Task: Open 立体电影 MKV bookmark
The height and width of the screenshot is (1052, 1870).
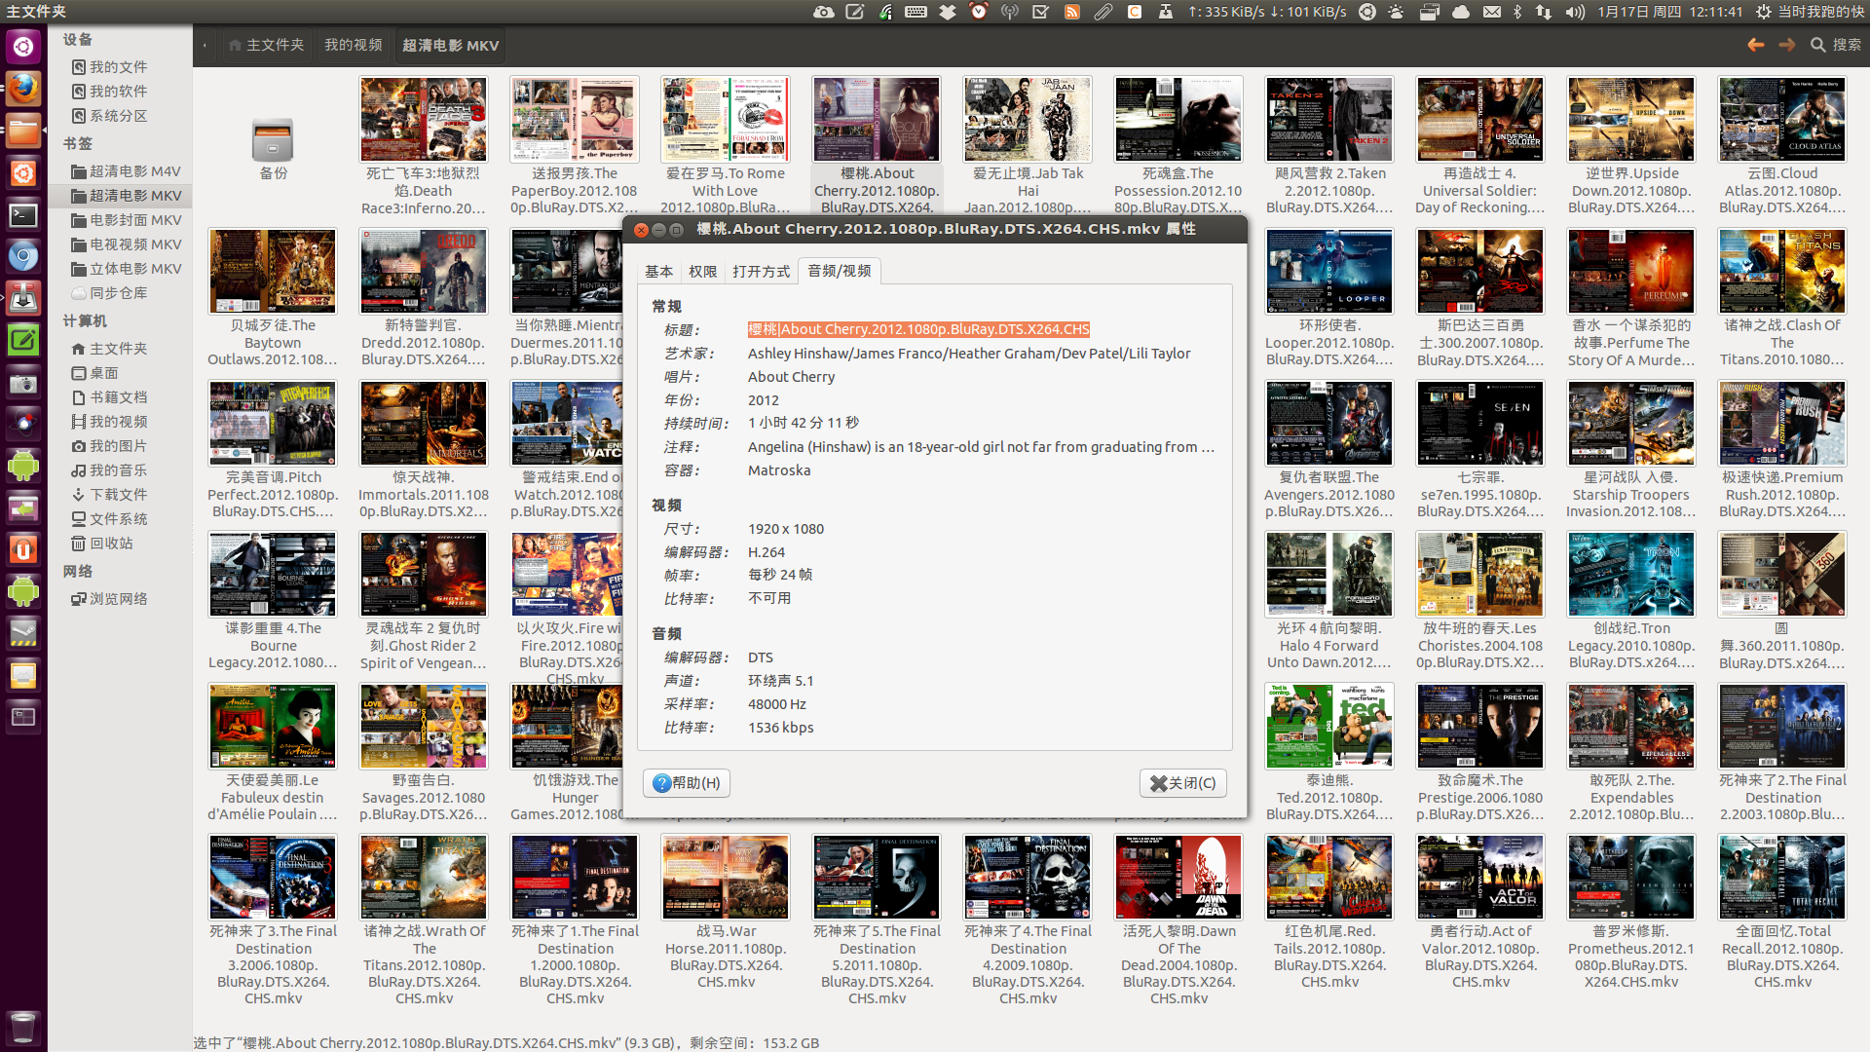Action: tap(125, 269)
